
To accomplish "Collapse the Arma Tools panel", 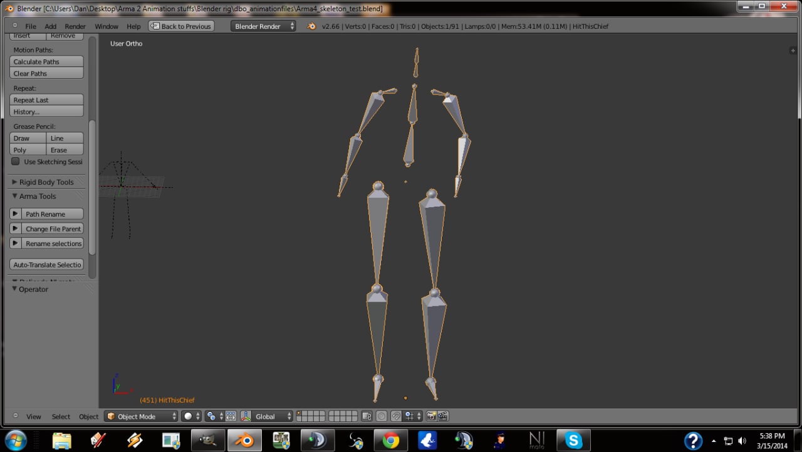I will click(x=15, y=196).
